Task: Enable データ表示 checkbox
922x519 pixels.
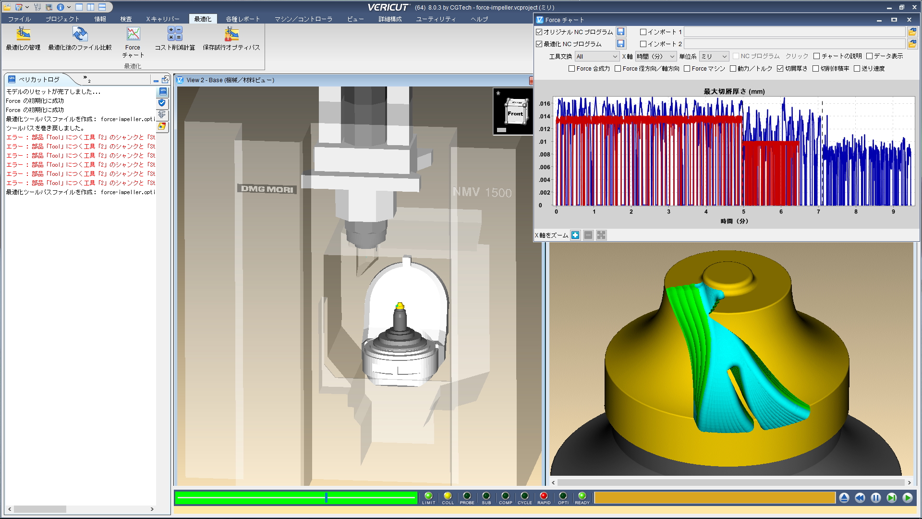Action: pos(869,56)
